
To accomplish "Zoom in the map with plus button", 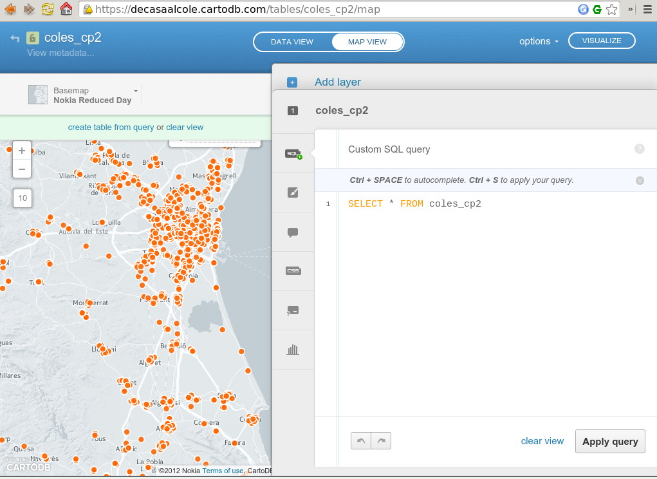I will (22, 151).
